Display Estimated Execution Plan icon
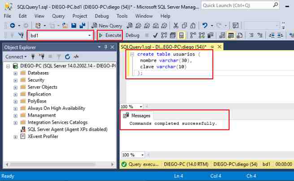This screenshot has height=181, width=294. click(164, 35)
